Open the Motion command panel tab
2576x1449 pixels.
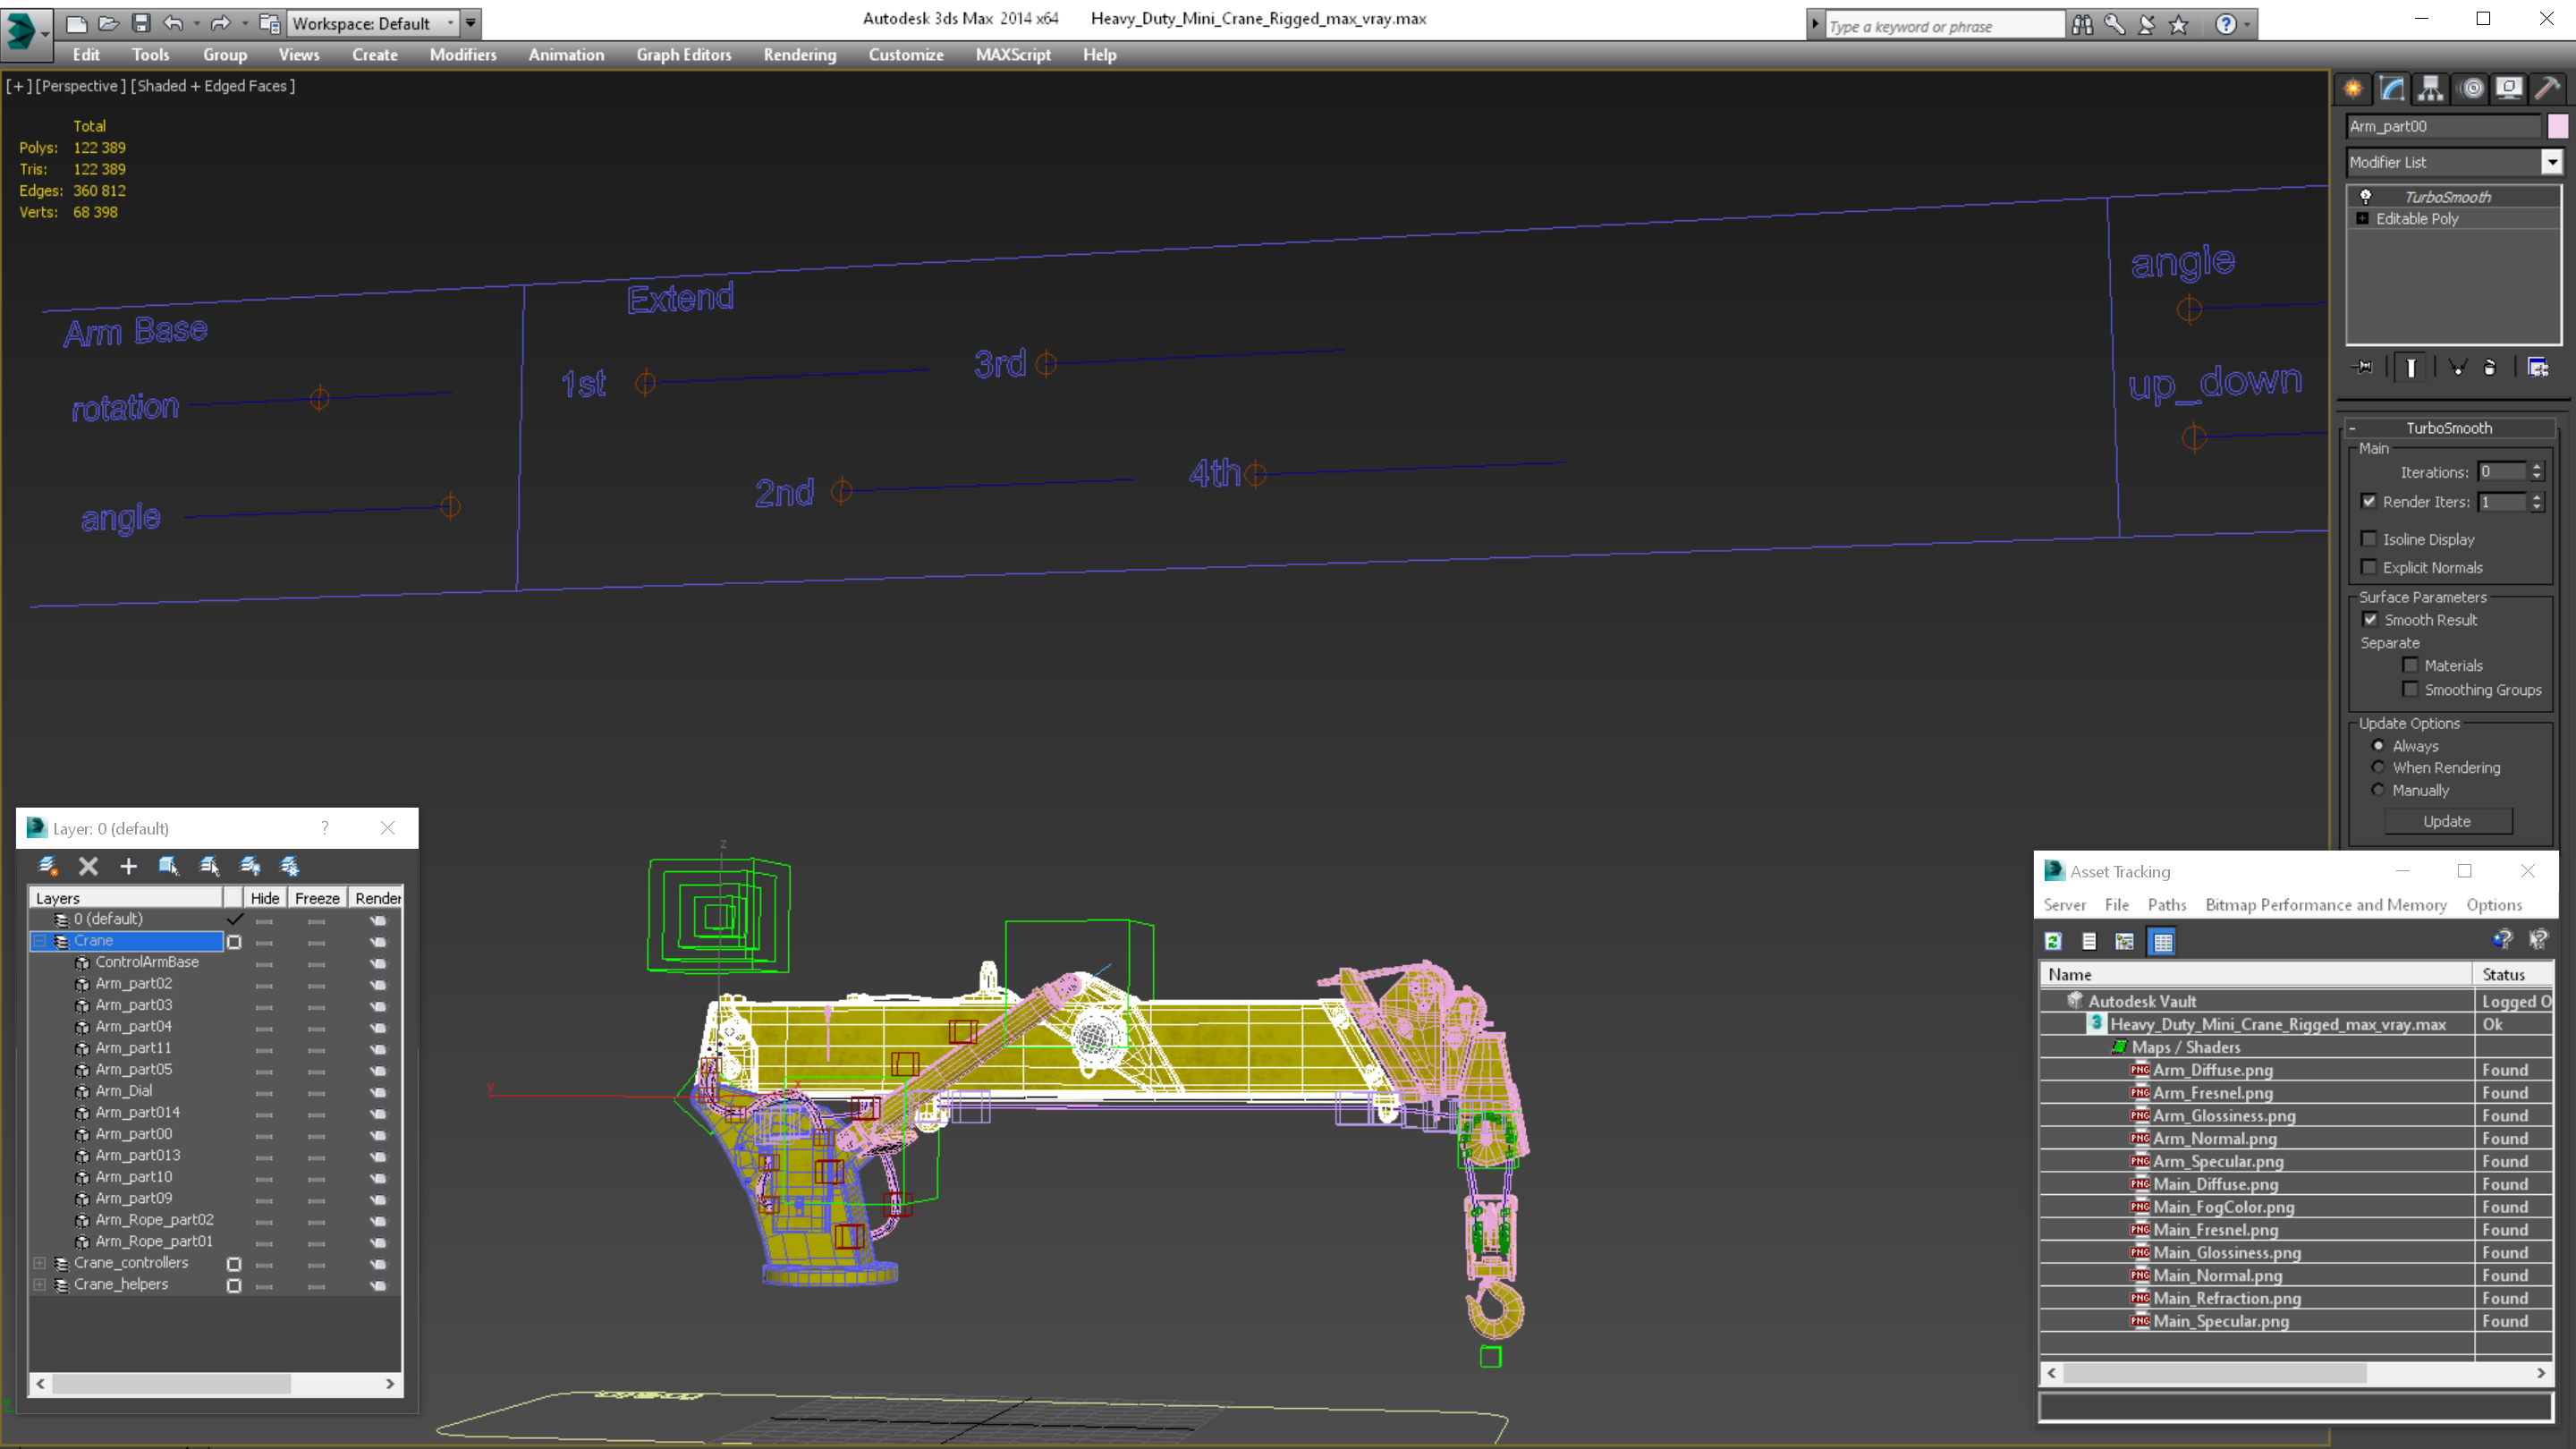pos(2472,88)
